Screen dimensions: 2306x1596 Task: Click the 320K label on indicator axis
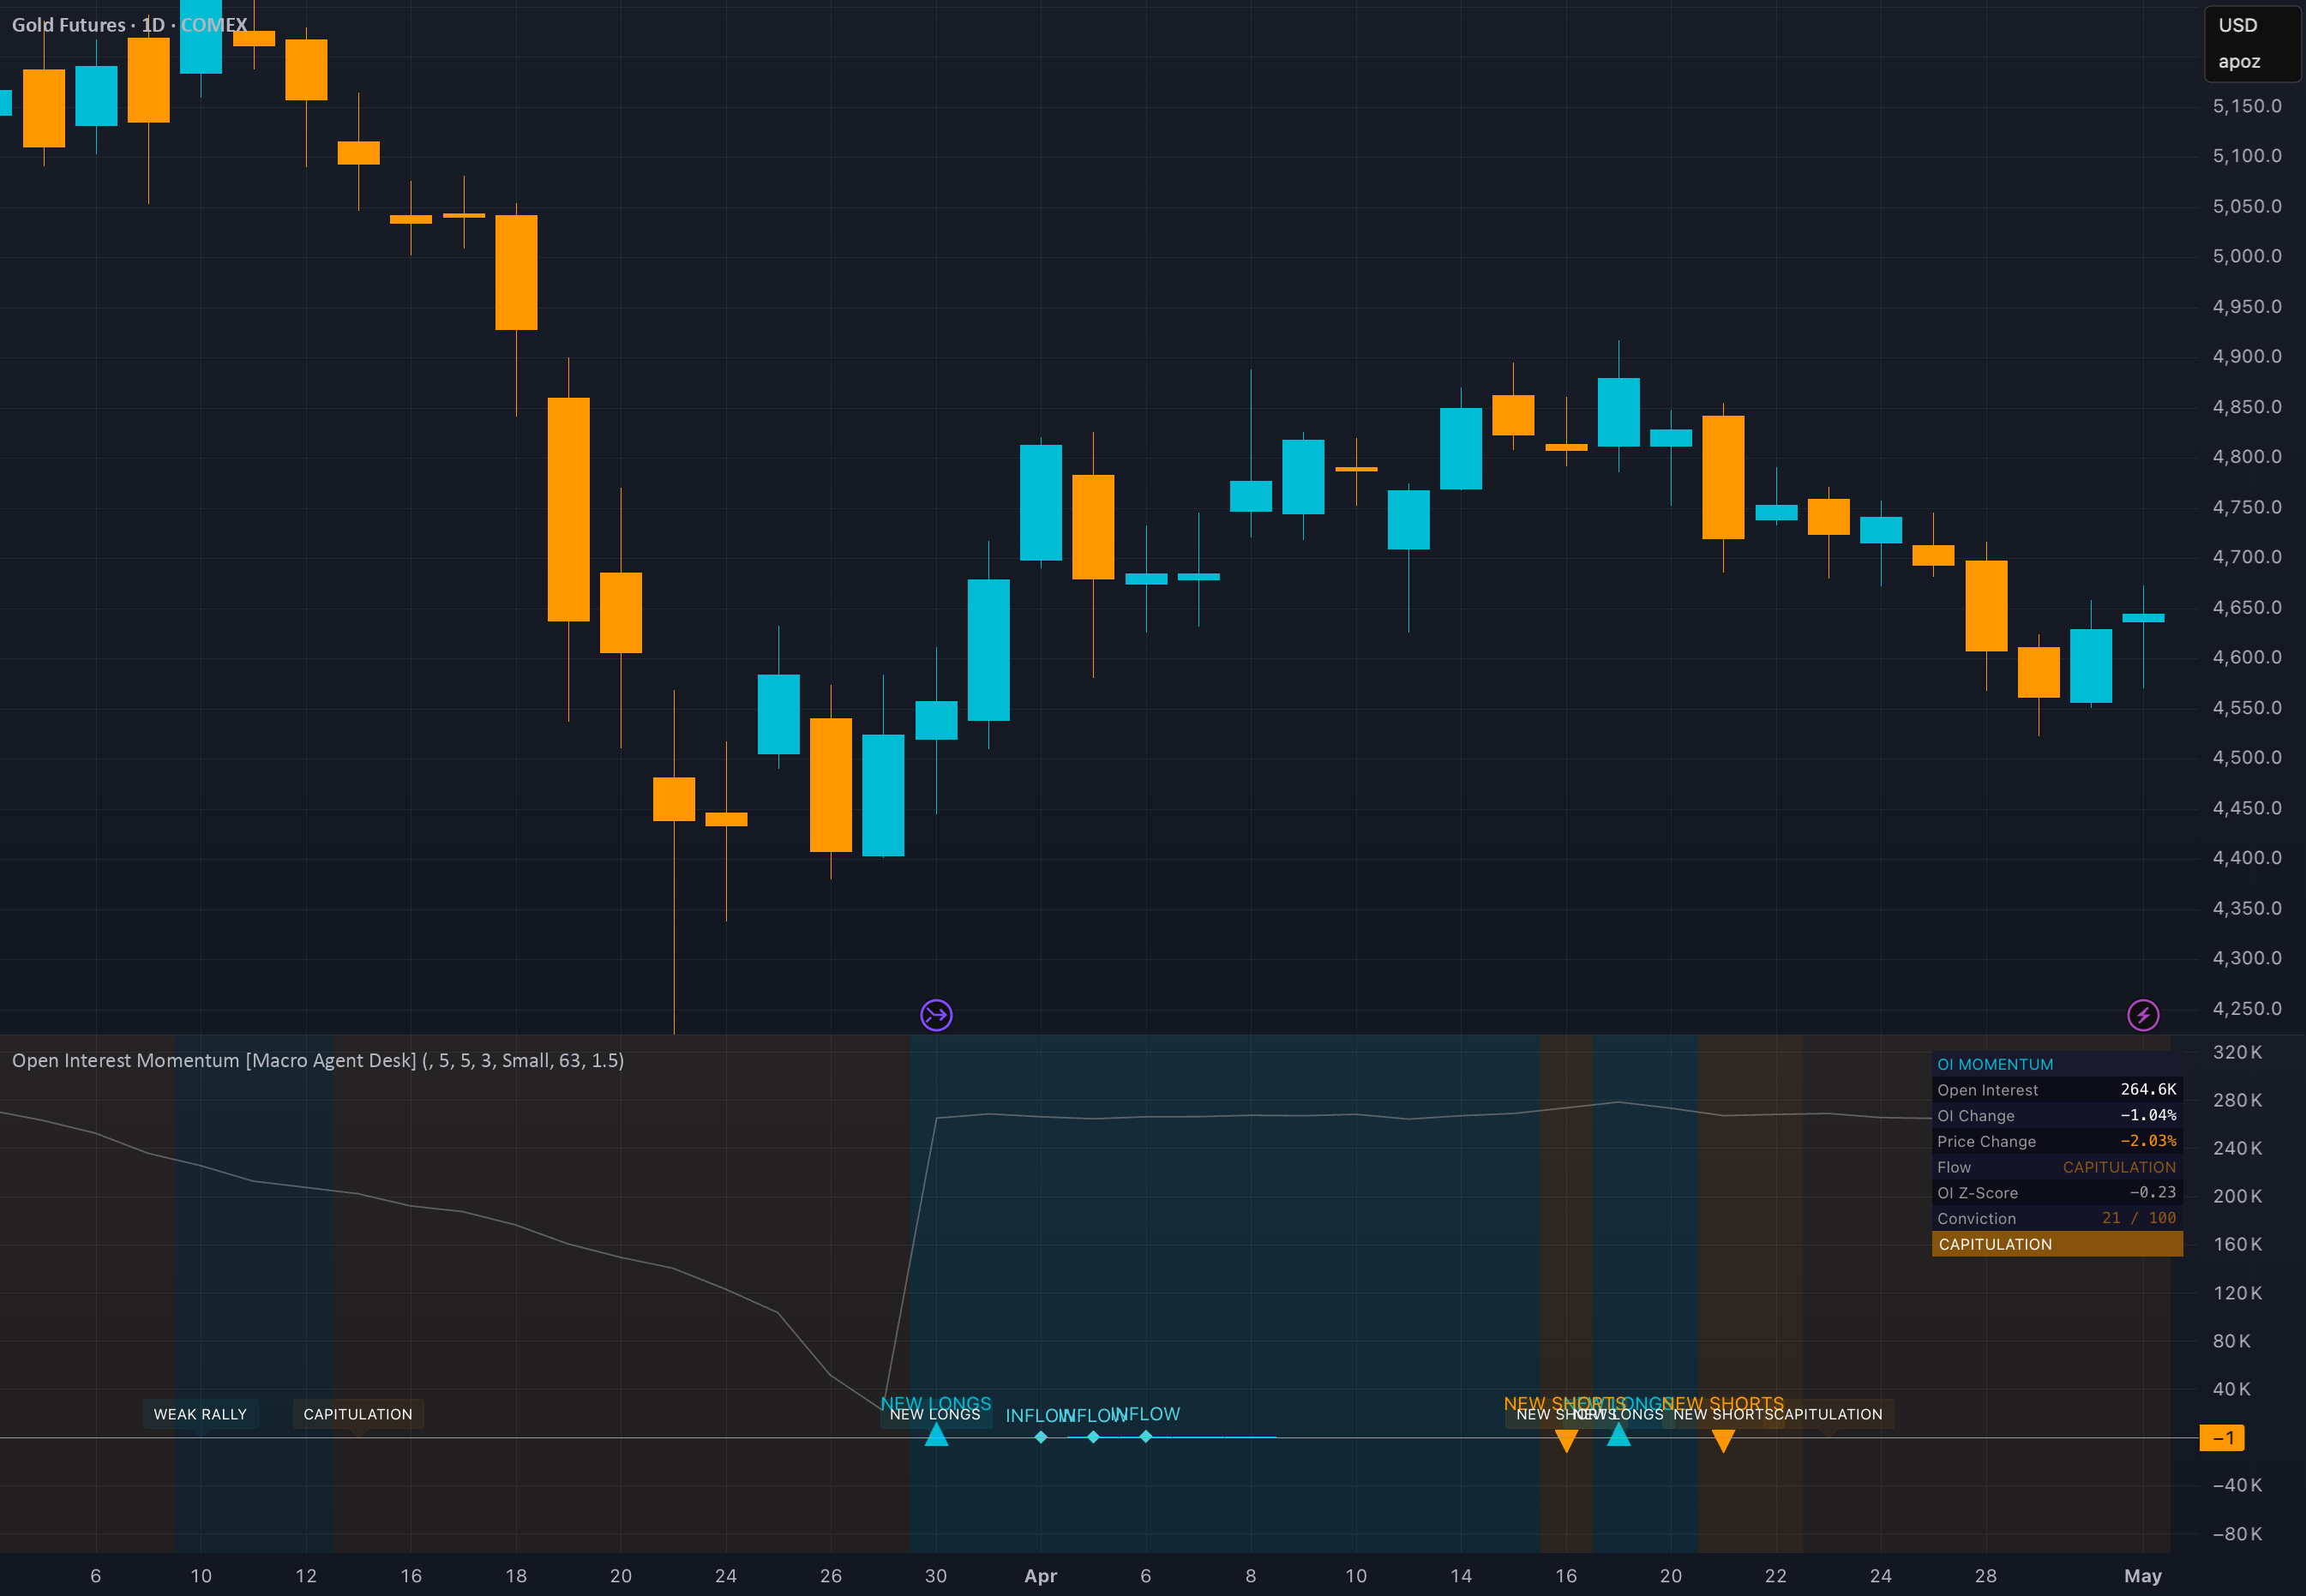tap(2237, 1052)
